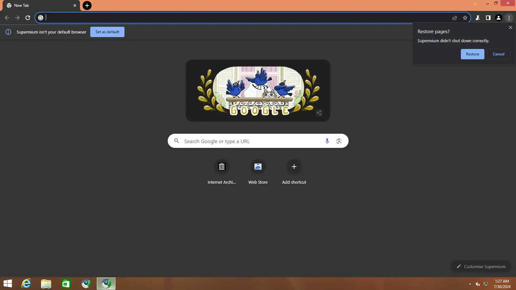Open the three-dot browser menu
Image resolution: width=516 pixels, height=290 pixels.
pos(509,18)
